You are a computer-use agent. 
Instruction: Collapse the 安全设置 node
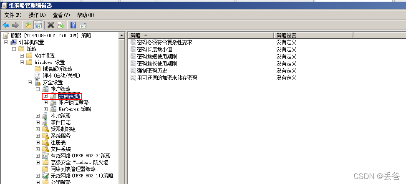(x=30, y=83)
